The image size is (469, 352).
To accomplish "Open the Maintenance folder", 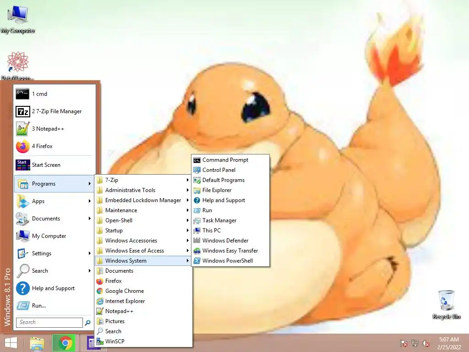I will click(x=143, y=210).
